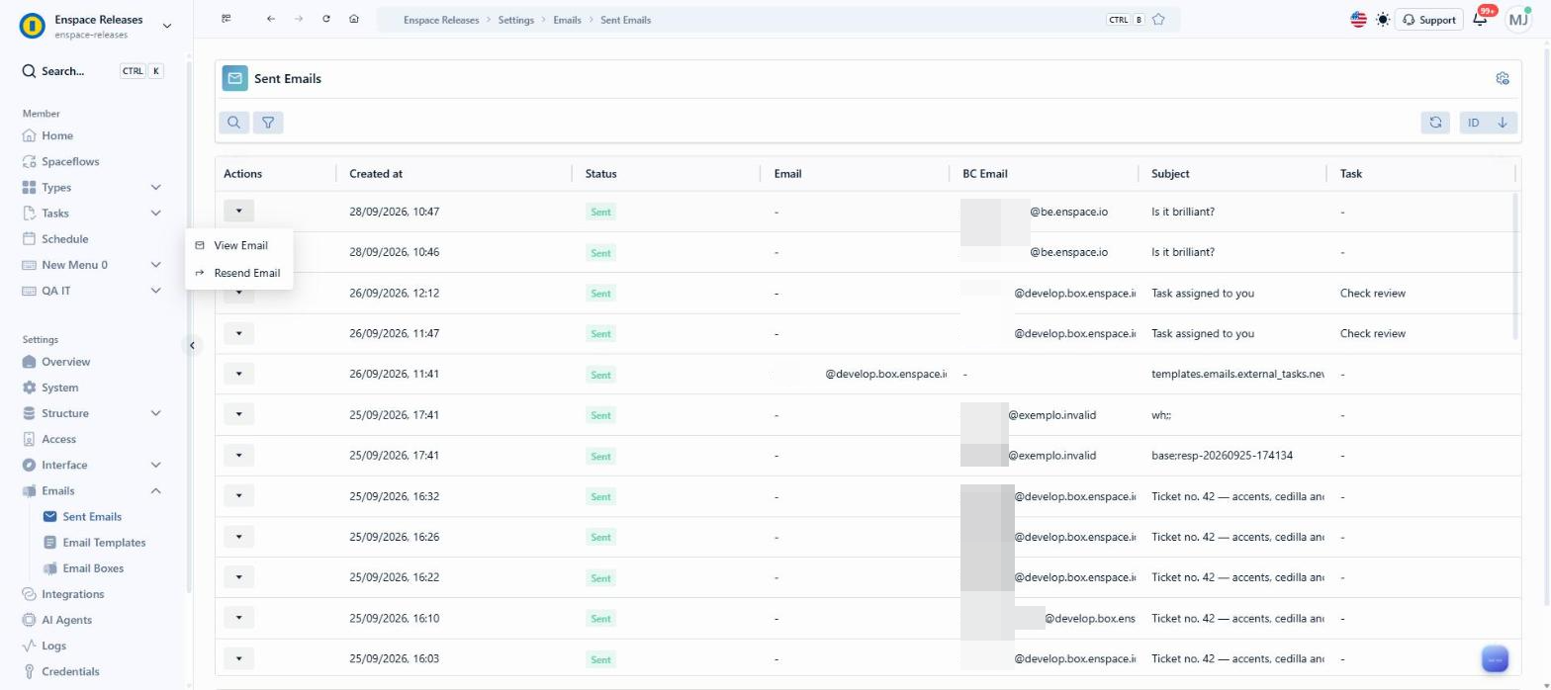Click the mail icon beside Sent Emails title
The width and height of the screenshot is (1551, 690).
click(234, 78)
